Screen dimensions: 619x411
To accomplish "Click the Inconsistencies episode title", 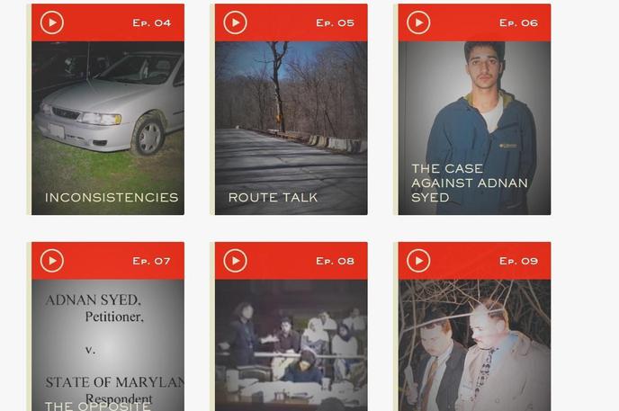I will (x=112, y=197).
